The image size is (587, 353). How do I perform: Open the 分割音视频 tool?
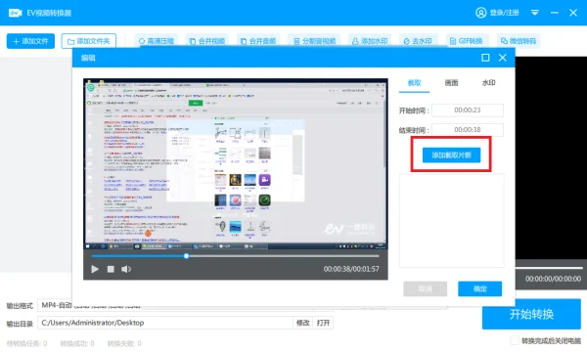314,41
